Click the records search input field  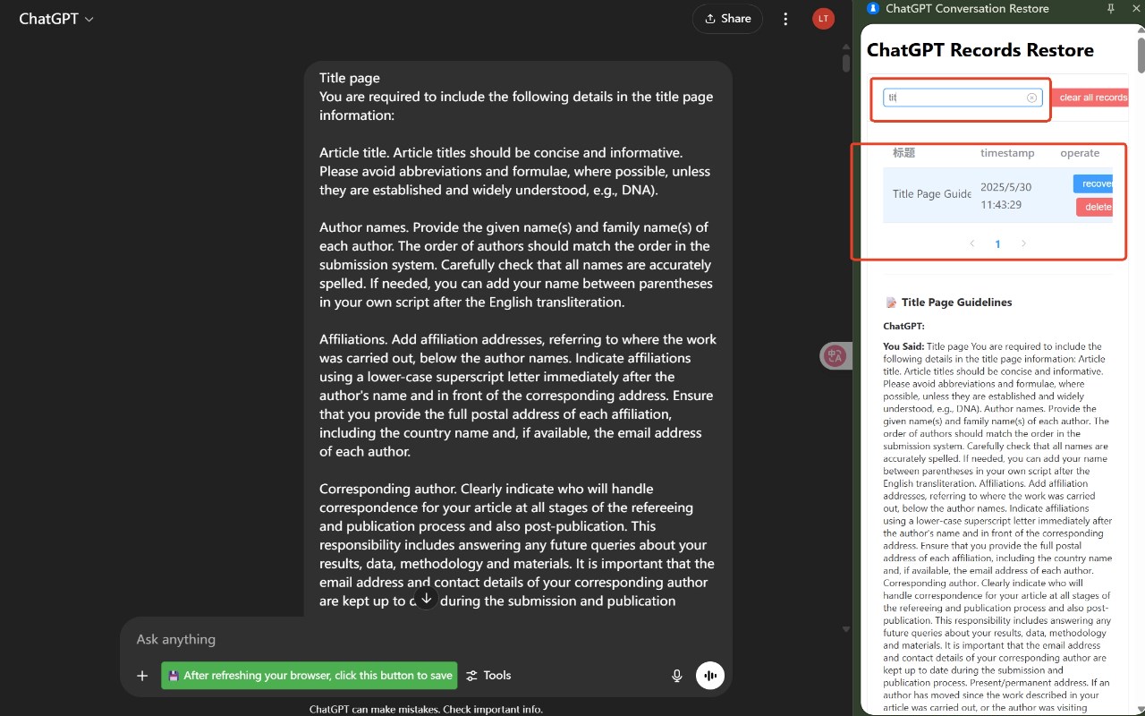tap(963, 98)
